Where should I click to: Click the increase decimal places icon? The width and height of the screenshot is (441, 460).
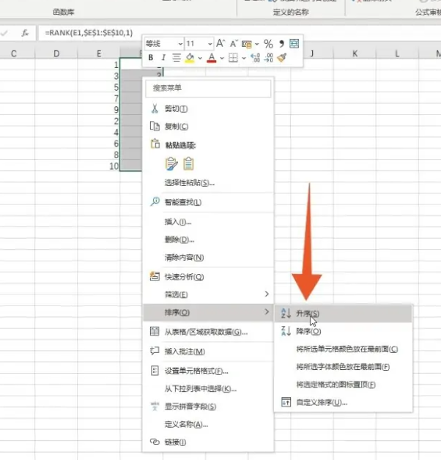[255, 58]
